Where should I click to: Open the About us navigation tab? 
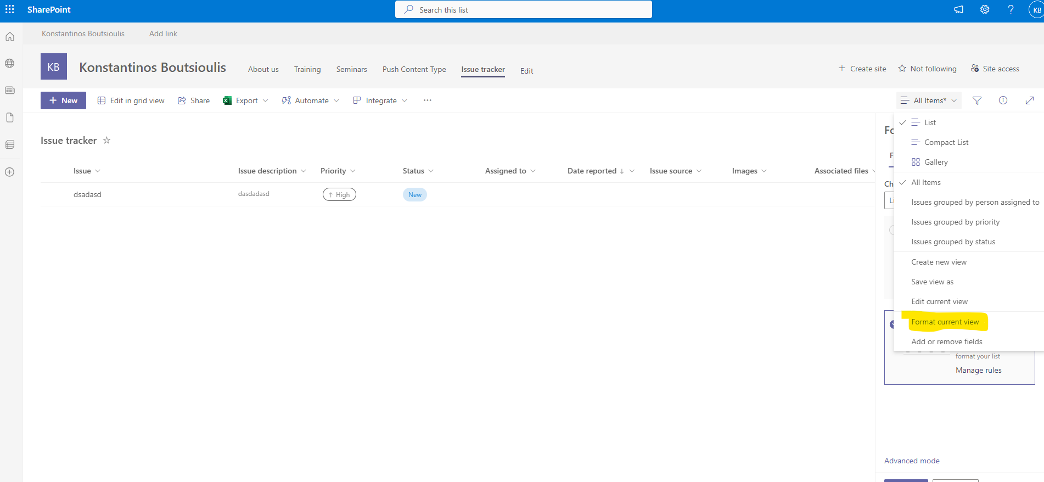(x=263, y=69)
